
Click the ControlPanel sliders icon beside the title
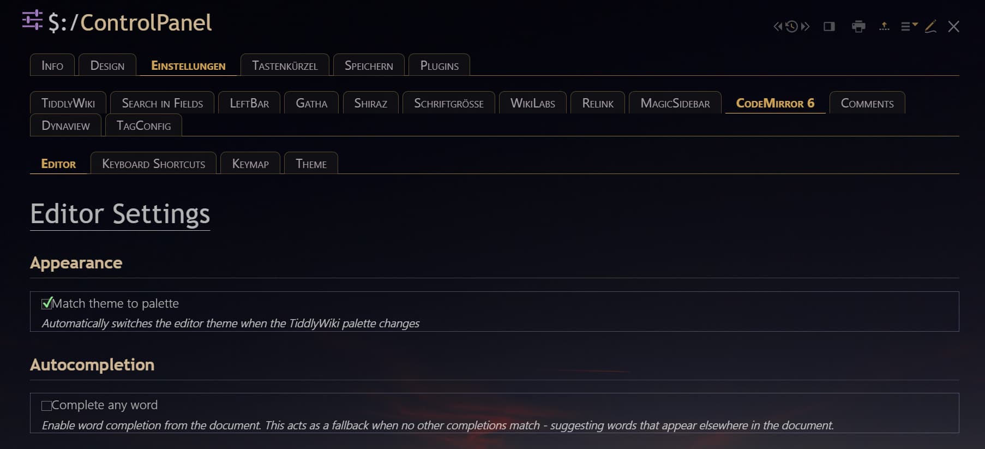tap(32, 20)
